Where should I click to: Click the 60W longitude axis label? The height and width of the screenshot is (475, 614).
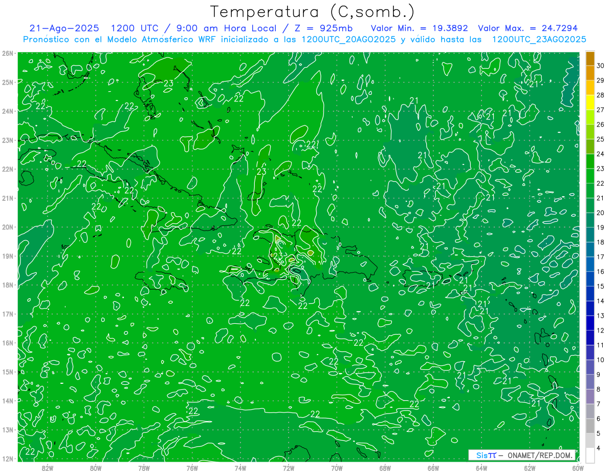point(578,468)
